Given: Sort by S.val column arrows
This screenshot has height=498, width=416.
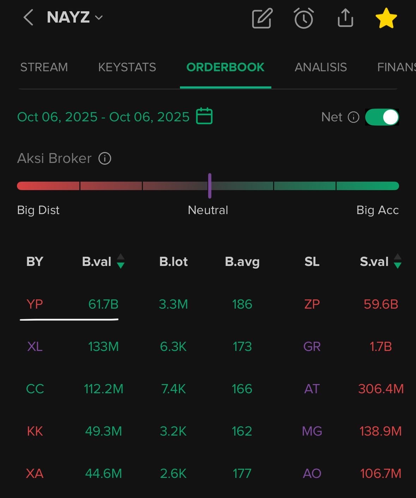Looking at the screenshot, I should pos(398,261).
